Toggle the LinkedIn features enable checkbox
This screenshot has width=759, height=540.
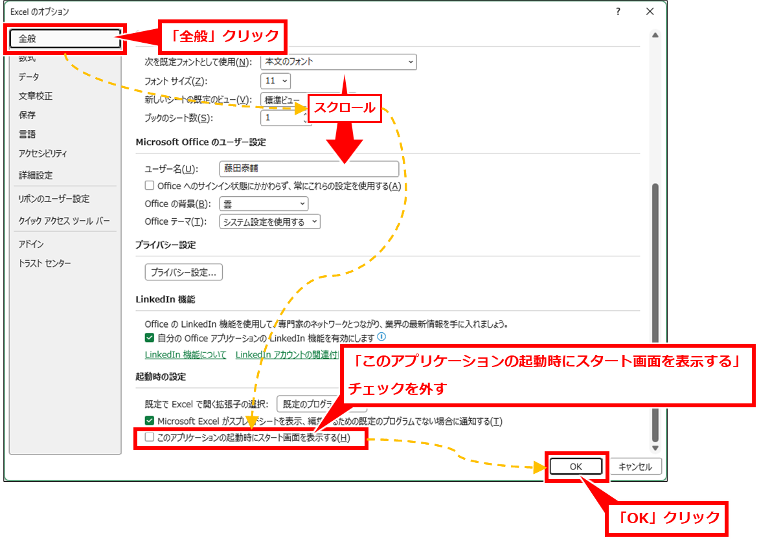[150, 338]
